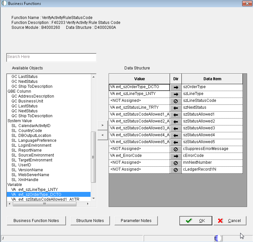This screenshot has height=242, width=253.
Task: Click the Dir column header
Action: pyautogui.click(x=176, y=79)
